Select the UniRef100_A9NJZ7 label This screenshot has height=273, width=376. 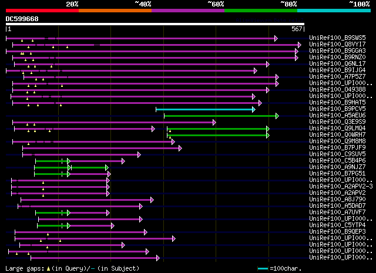(x=337, y=167)
